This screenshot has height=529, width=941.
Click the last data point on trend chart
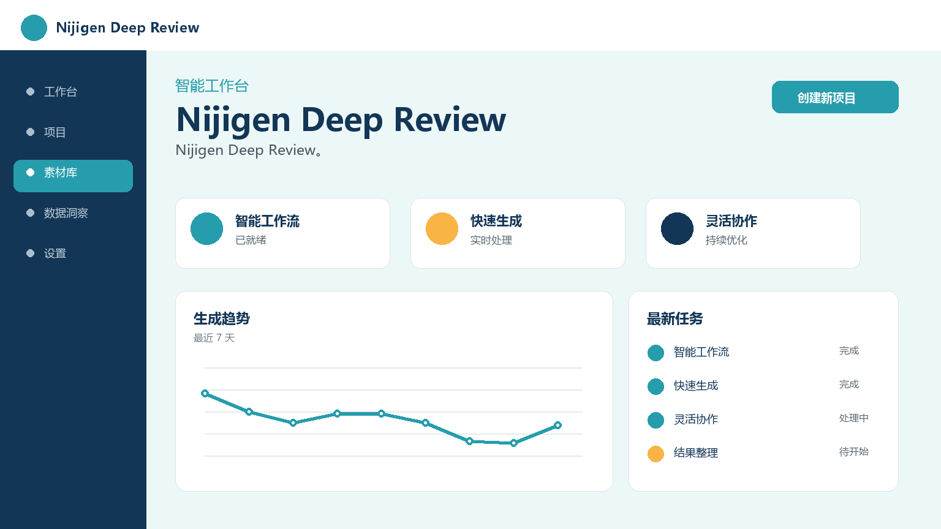557,425
